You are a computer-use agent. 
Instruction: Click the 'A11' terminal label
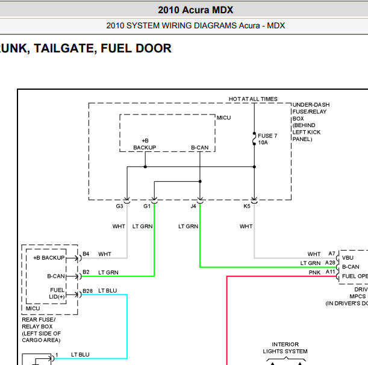pyautogui.click(x=330, y=272)
